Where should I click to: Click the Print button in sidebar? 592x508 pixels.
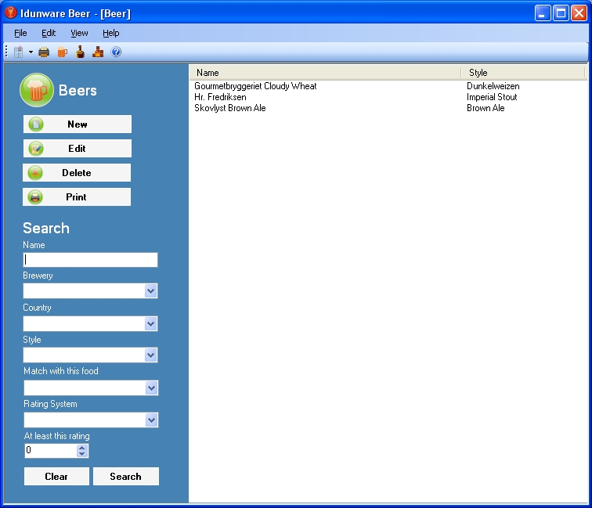click(x=77, y=196)
